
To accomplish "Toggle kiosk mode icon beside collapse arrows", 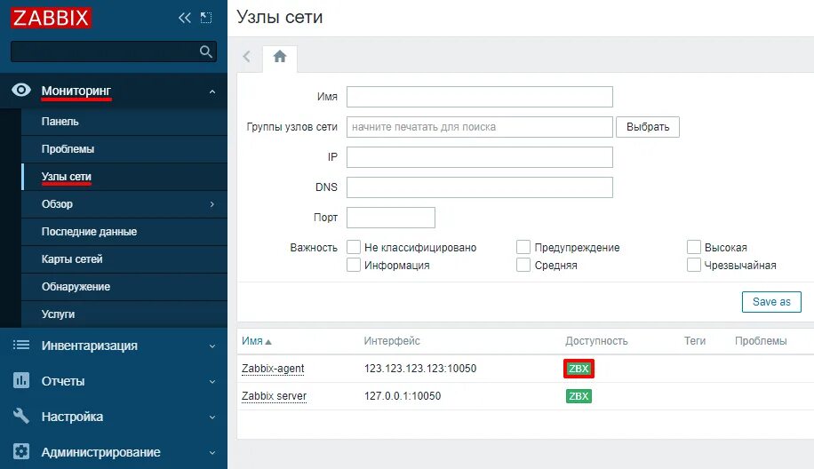I will (206, 18).
